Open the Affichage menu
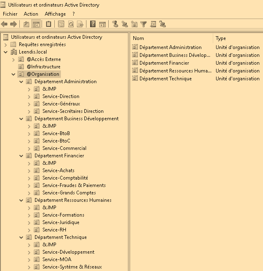The image size is (263, 271). click(x=55, y=14)
